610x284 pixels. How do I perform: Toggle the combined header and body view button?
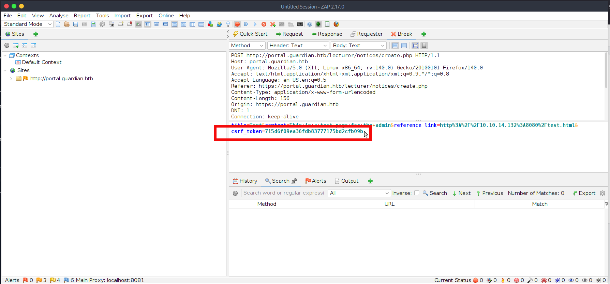tap(415, 46)
